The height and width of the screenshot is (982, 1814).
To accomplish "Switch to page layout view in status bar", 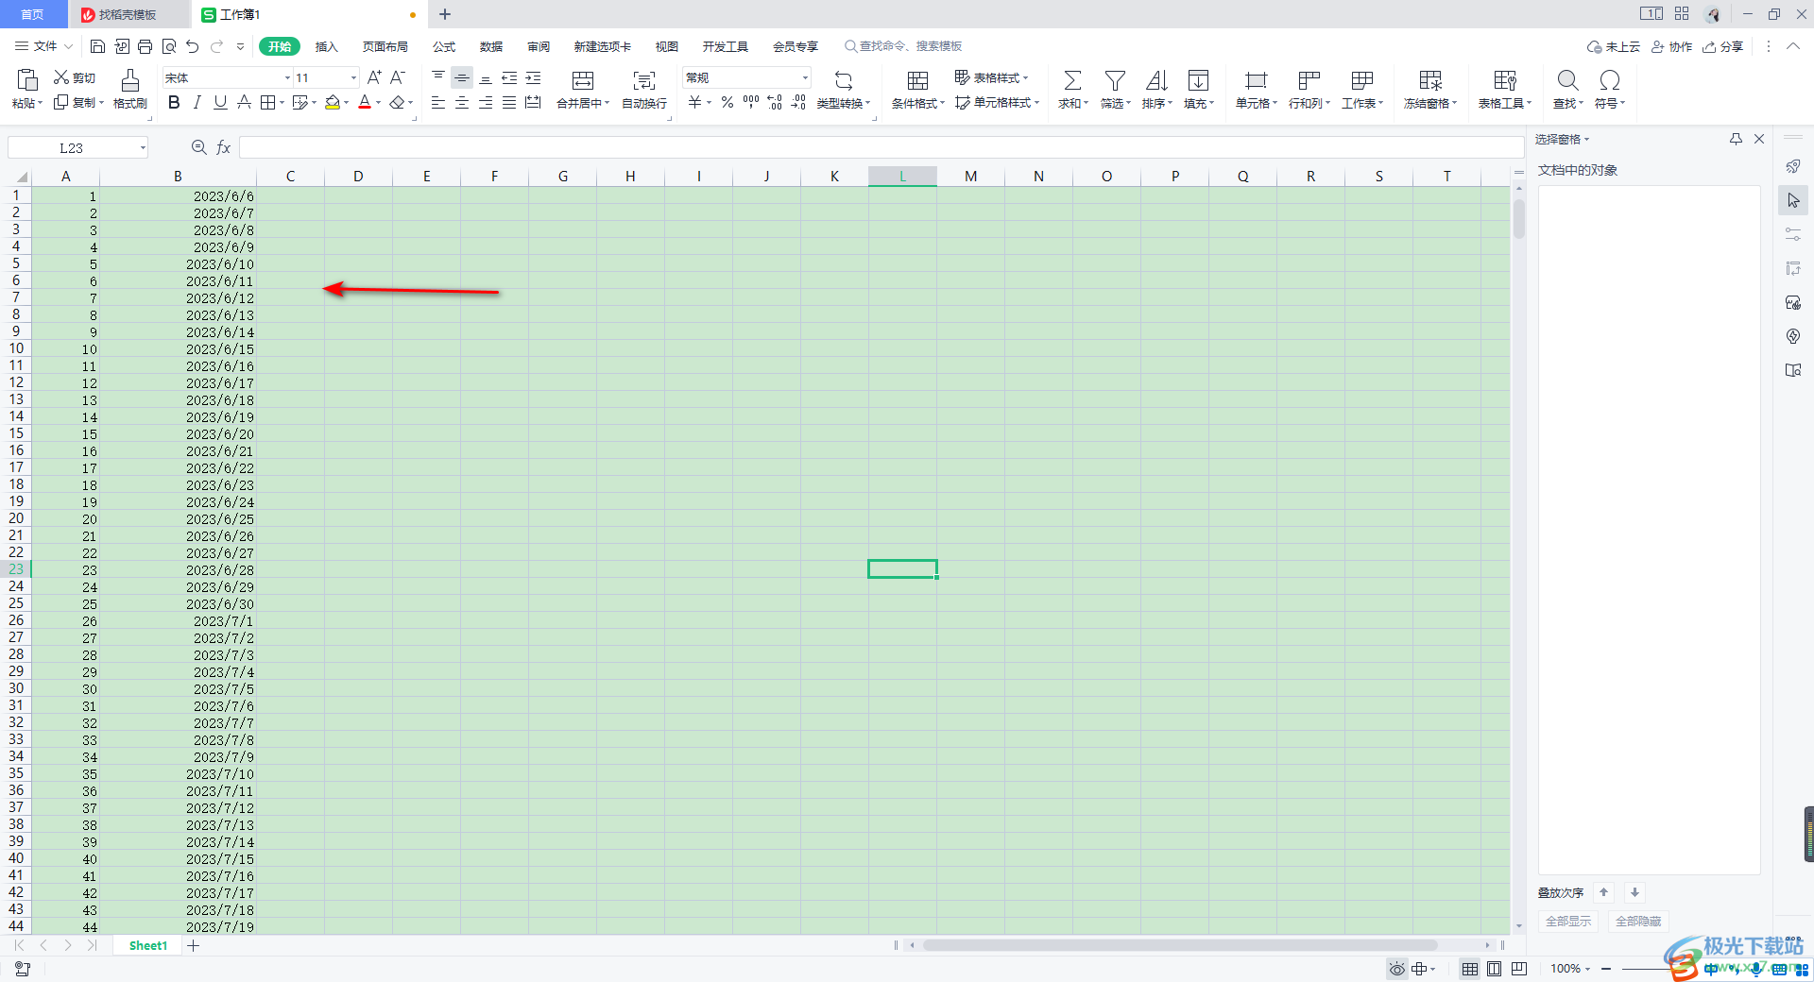I will [1494, 969].
